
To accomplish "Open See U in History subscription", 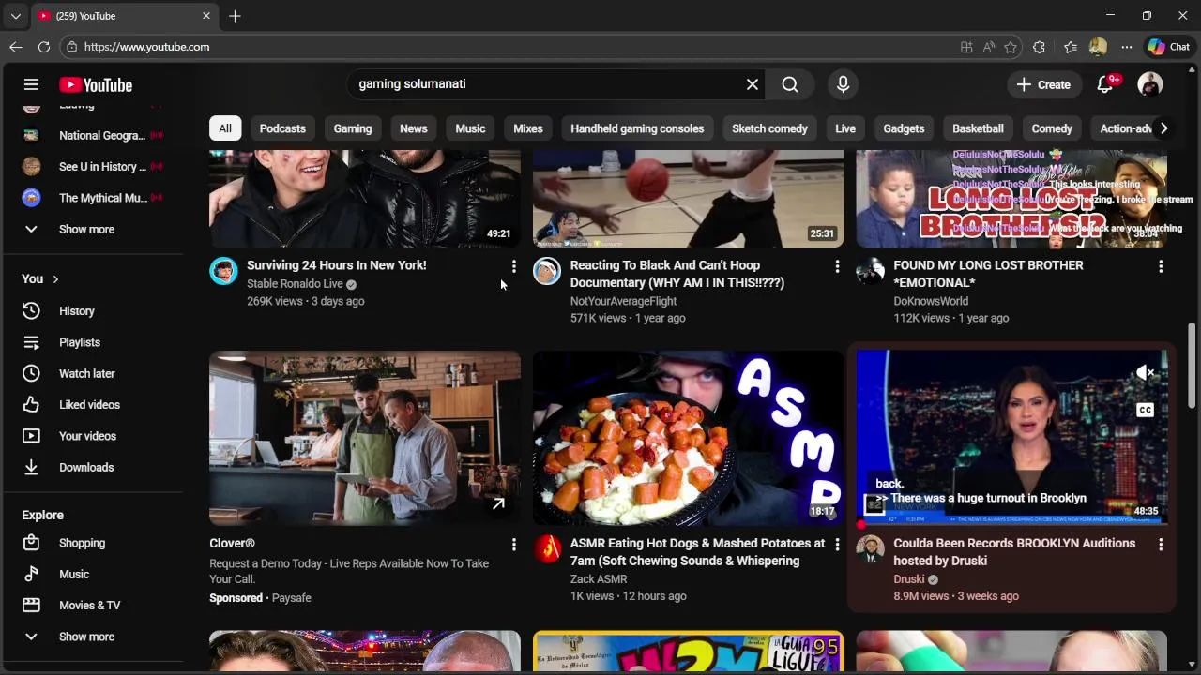I will pos(94,167).
